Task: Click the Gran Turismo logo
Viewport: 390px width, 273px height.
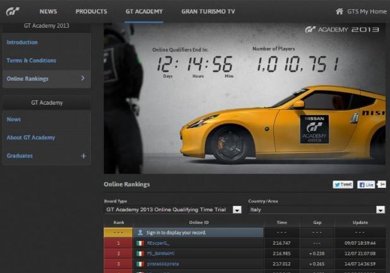Action: pyautogui.click(x=13, y=11)
